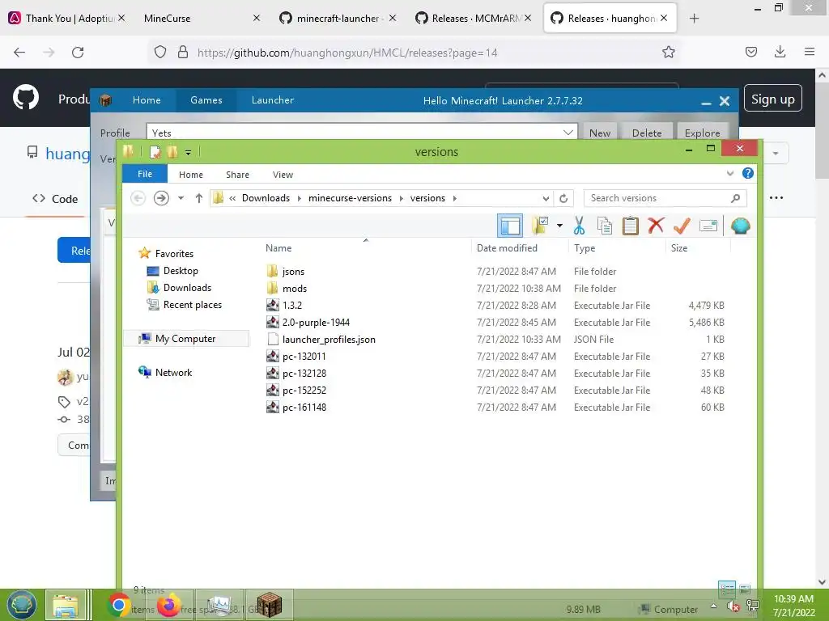The image size is (829, 621).
Task: Select the mods folder
Action: (x=295, y=289)
